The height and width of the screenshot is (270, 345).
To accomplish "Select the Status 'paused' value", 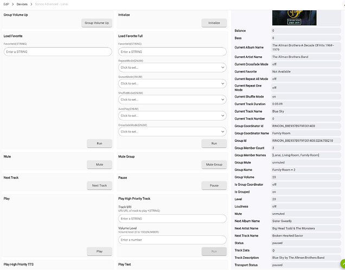I will (x=306, y=243).
